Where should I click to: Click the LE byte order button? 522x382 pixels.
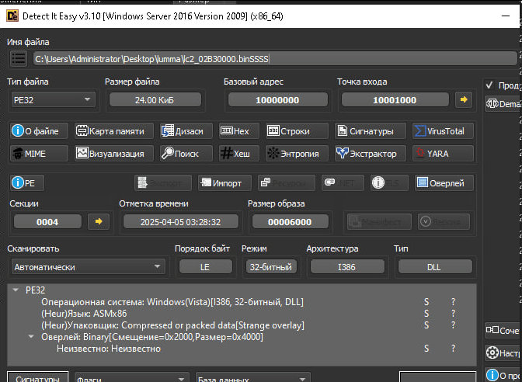tap(205, 266)
